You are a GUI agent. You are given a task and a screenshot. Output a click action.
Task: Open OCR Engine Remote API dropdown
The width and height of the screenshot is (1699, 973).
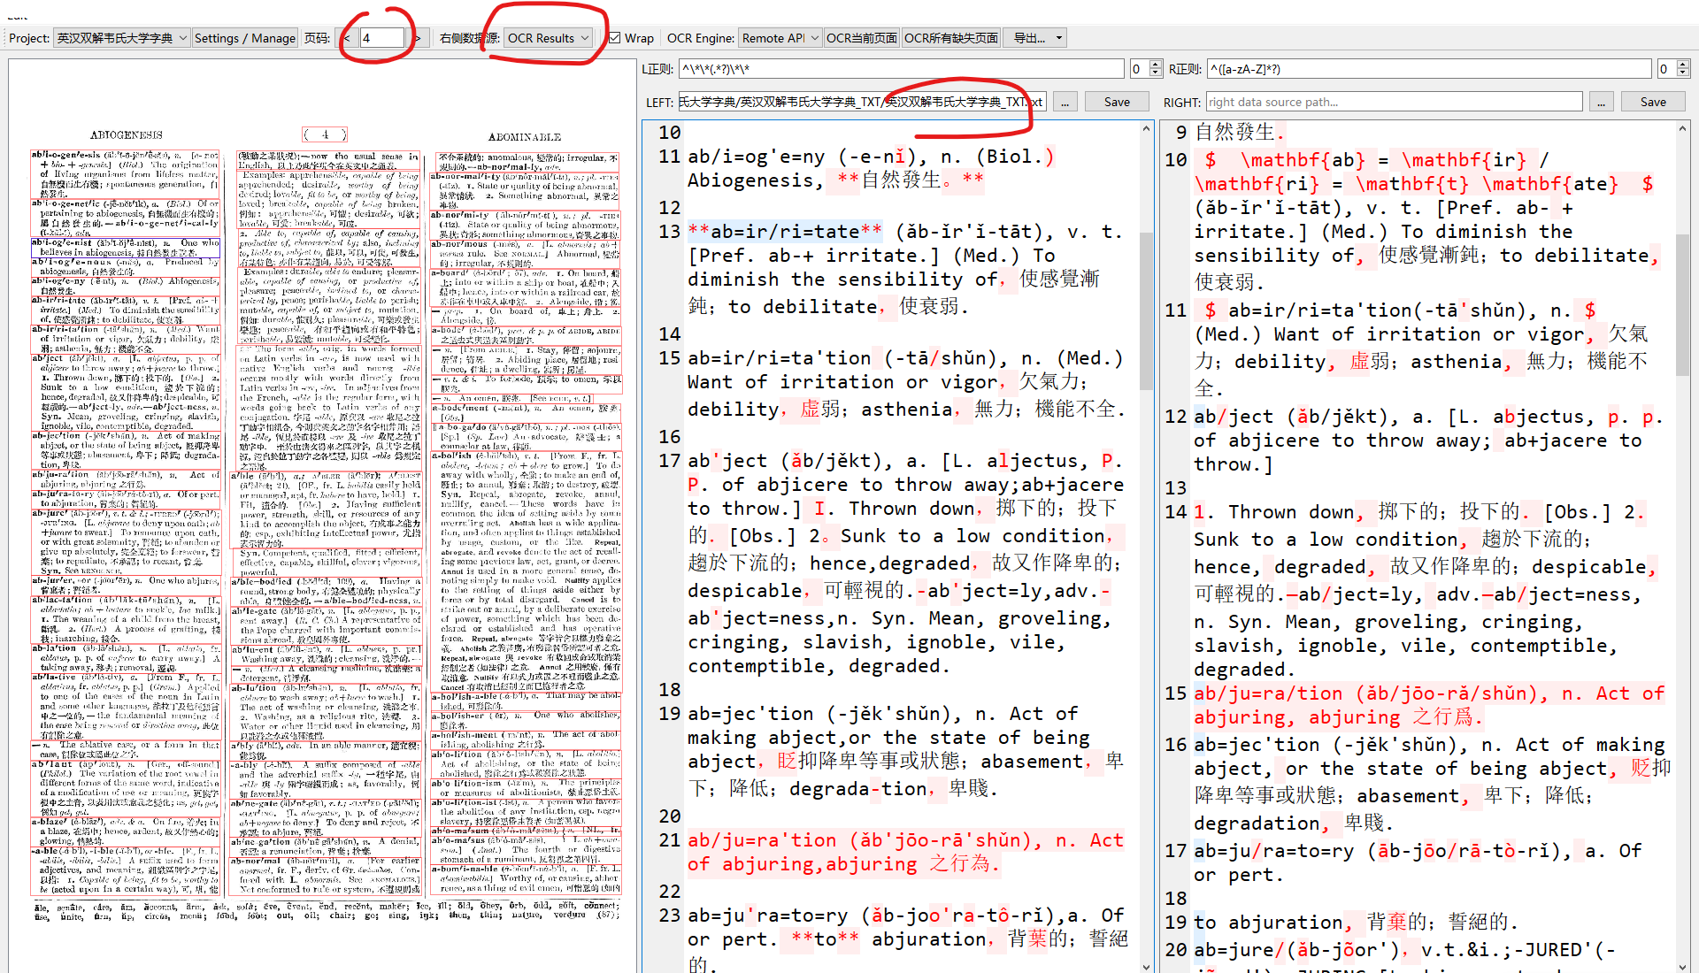(x=780, y=38)
